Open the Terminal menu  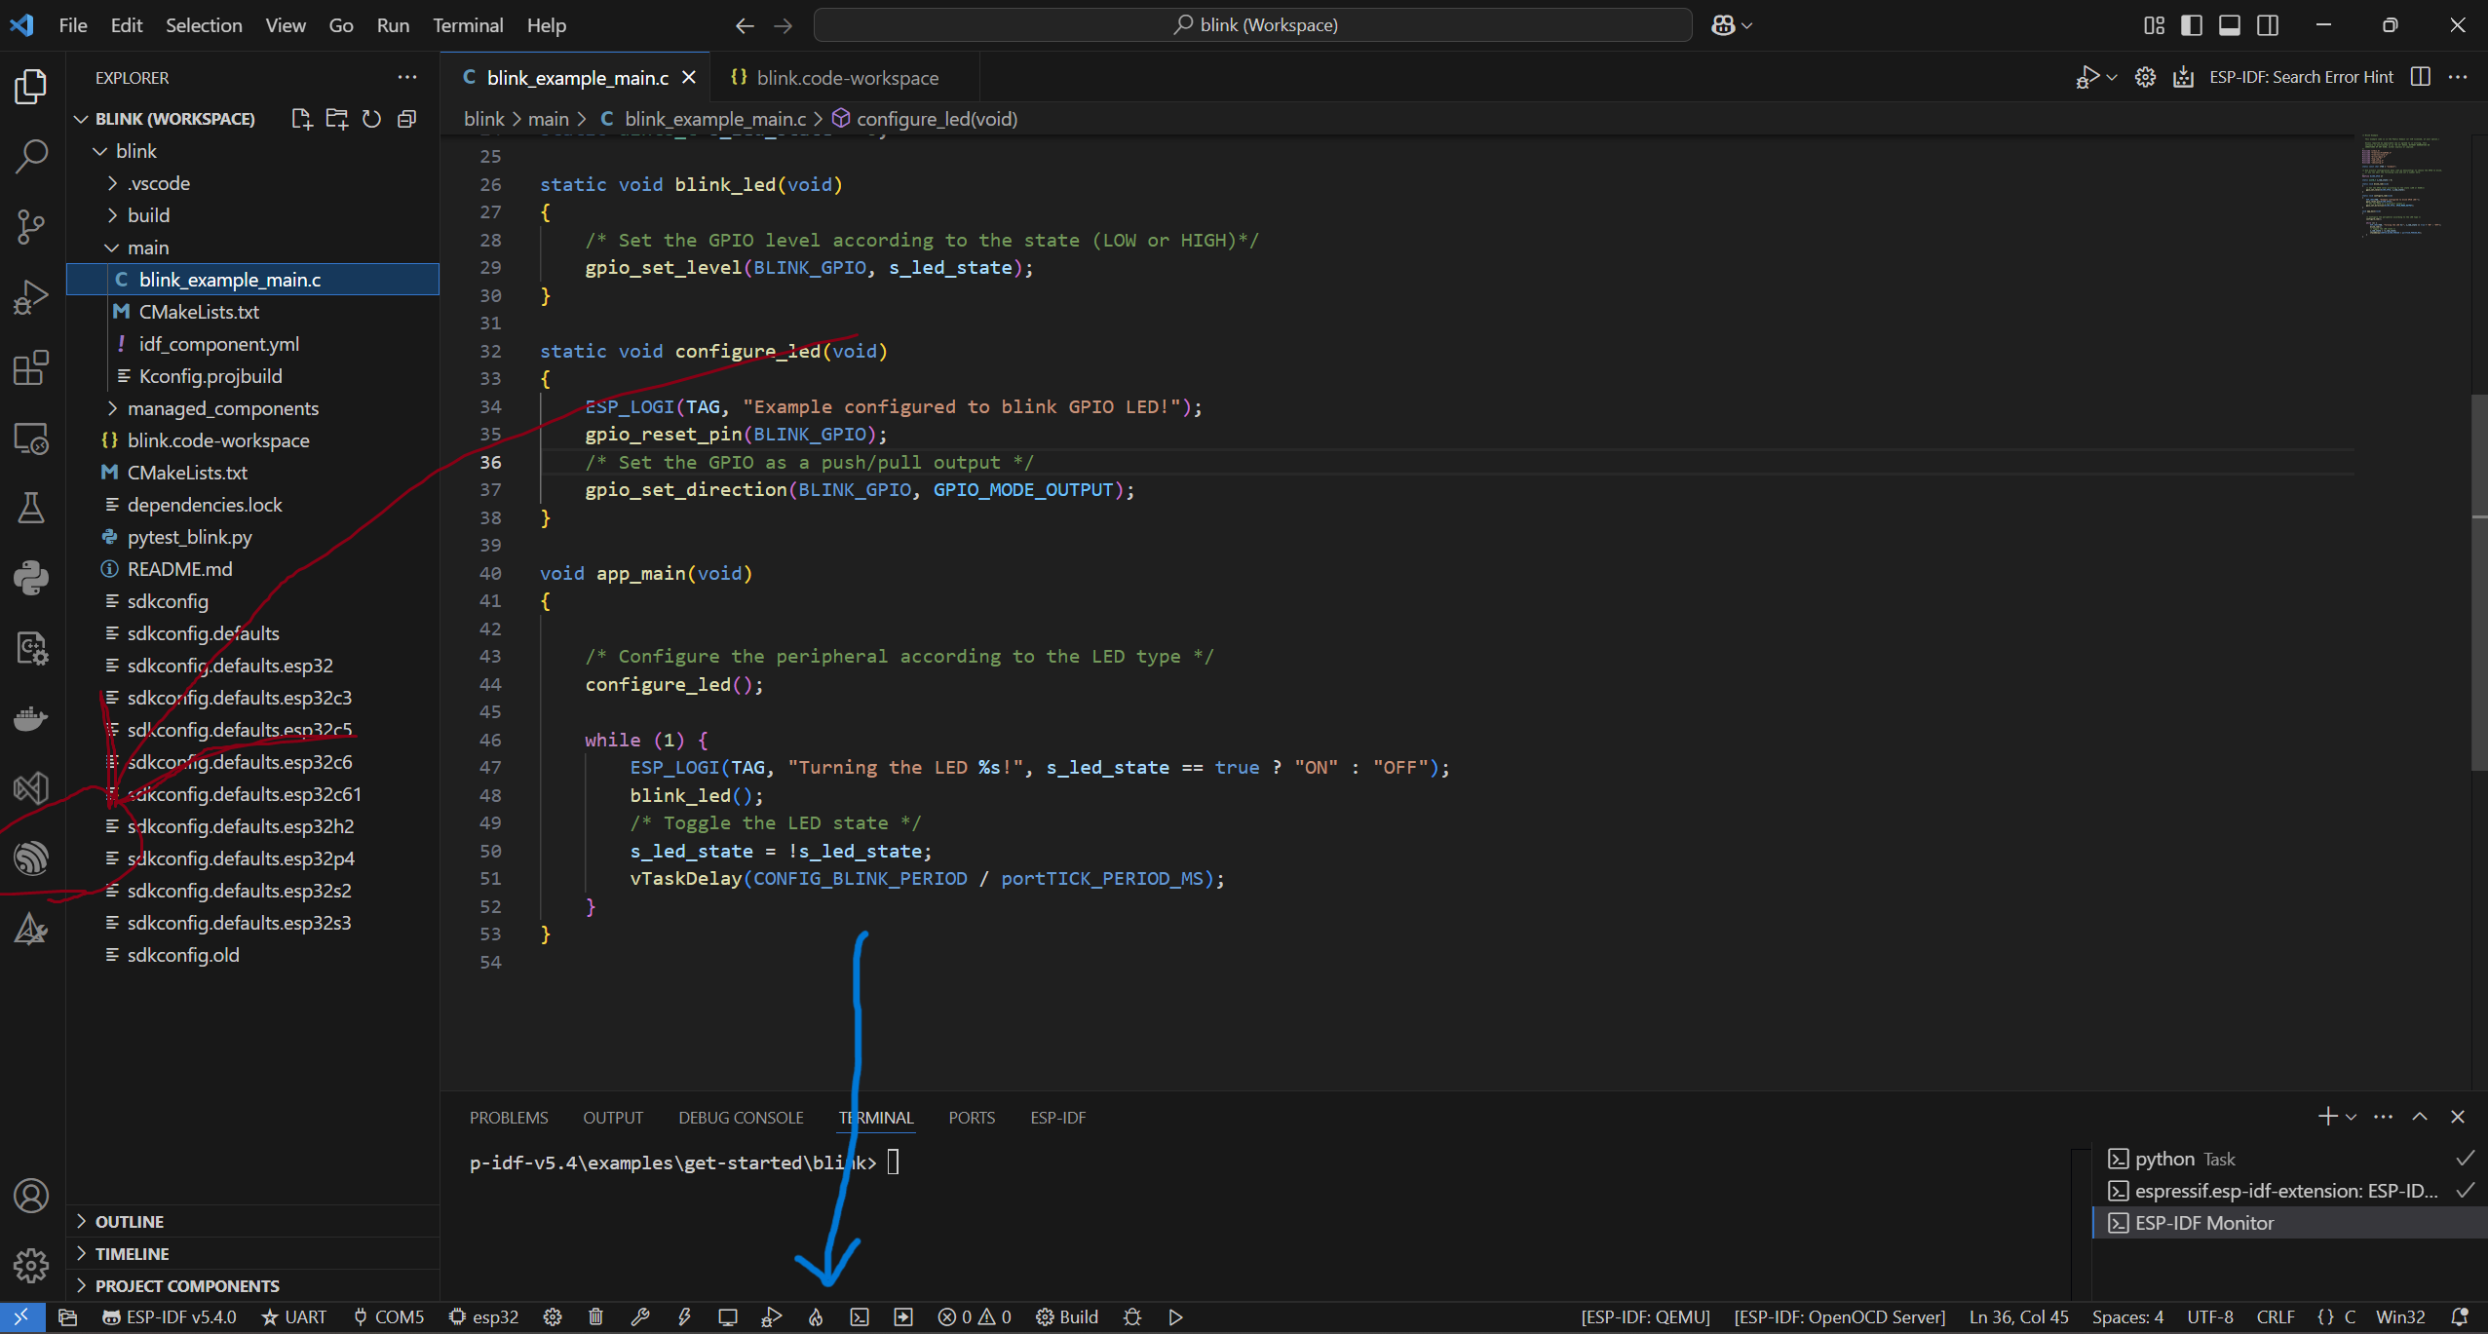pyautogui.click(x=468, y=25)
